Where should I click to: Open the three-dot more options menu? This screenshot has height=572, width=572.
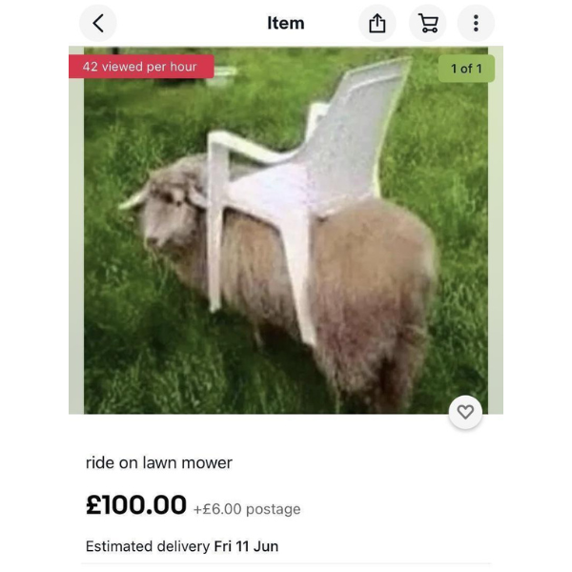point(476,23)
